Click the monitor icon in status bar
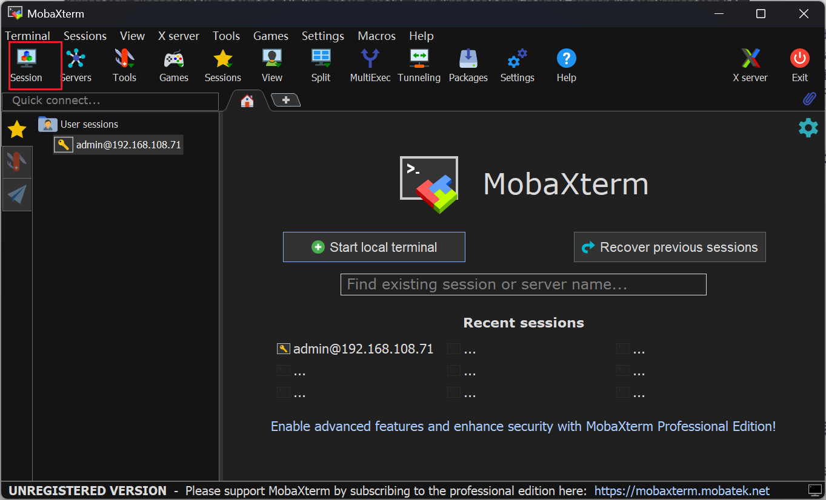The image size is (826, 500). pos(815,490)
